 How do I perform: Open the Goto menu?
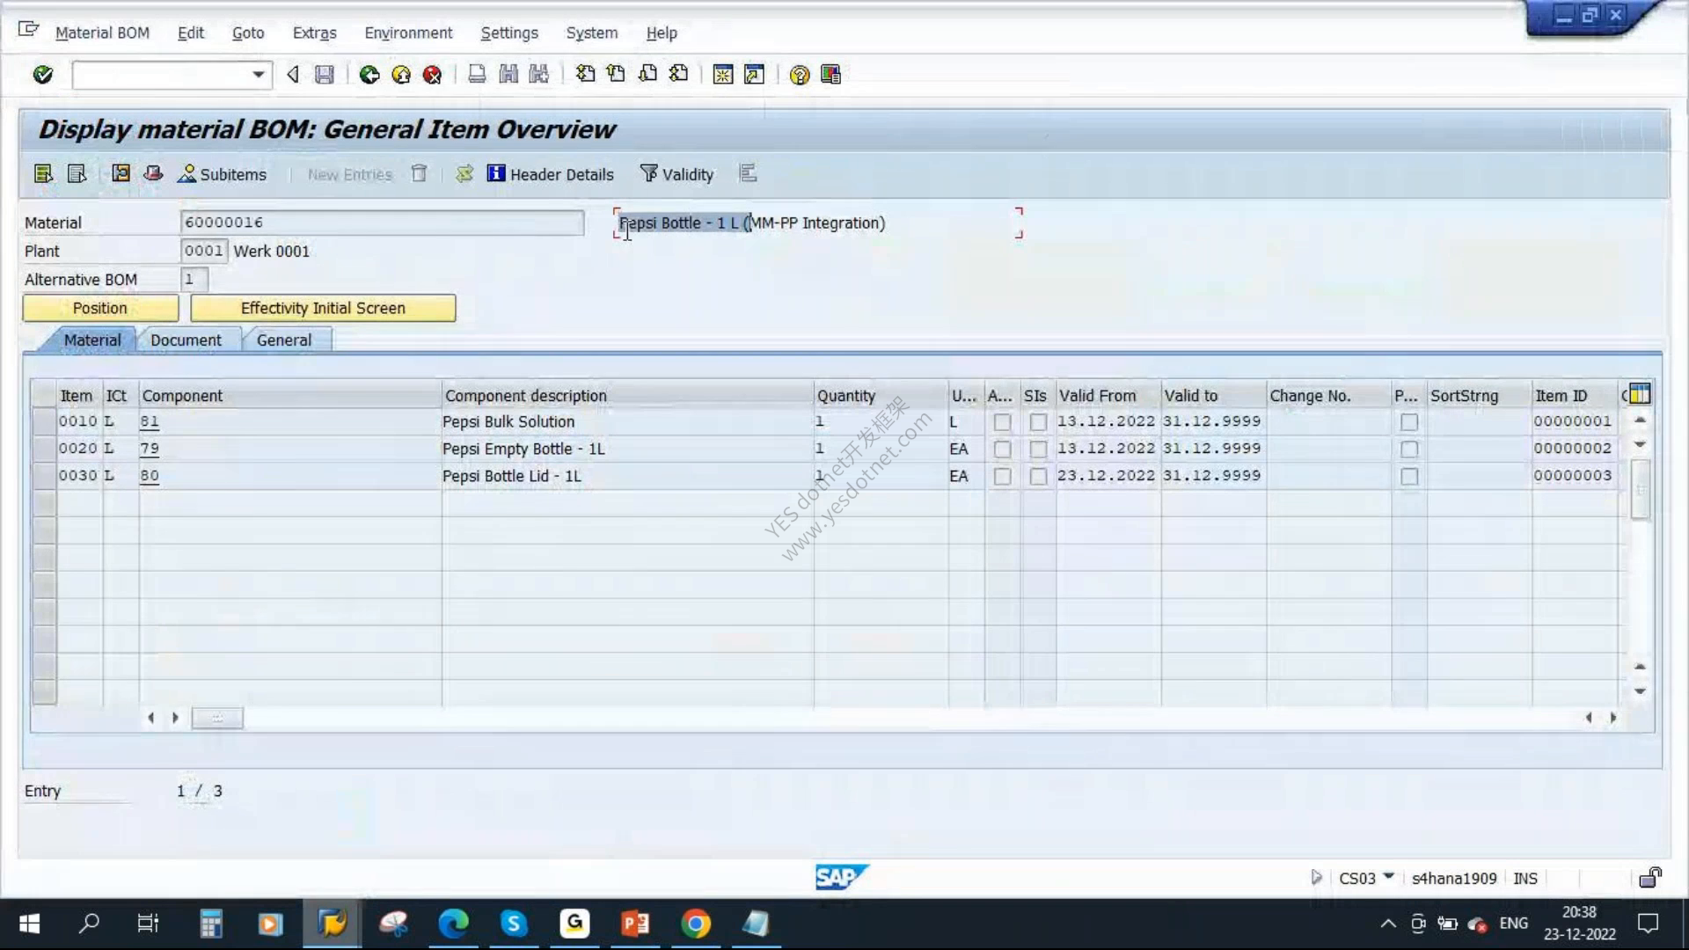(248, 33)
